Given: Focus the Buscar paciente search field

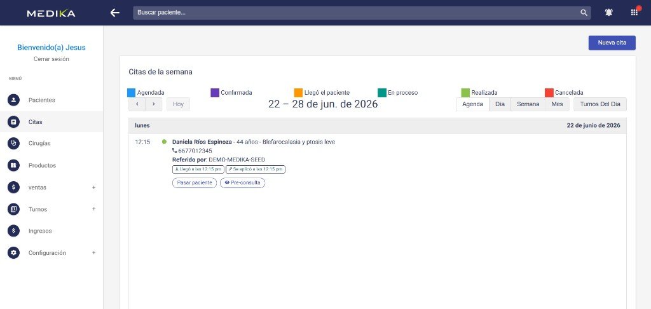Looking at the screenshot, I should click(x=362, y=13).
